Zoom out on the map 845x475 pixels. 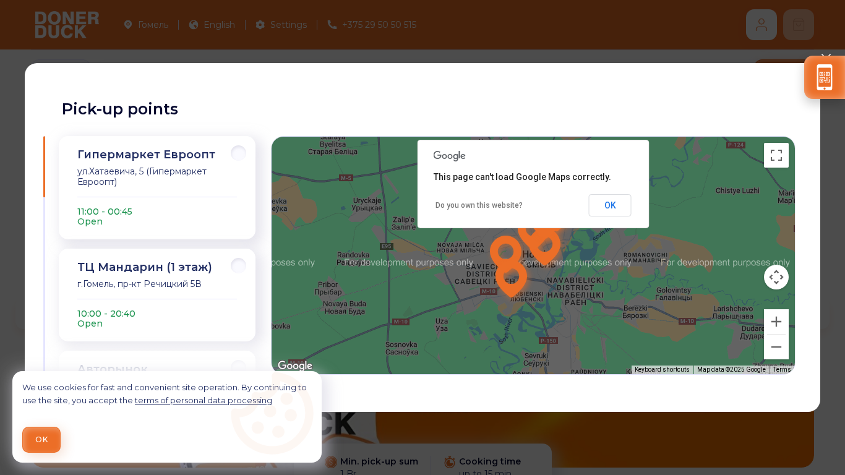pyautogui.click(x=776, y=347)
